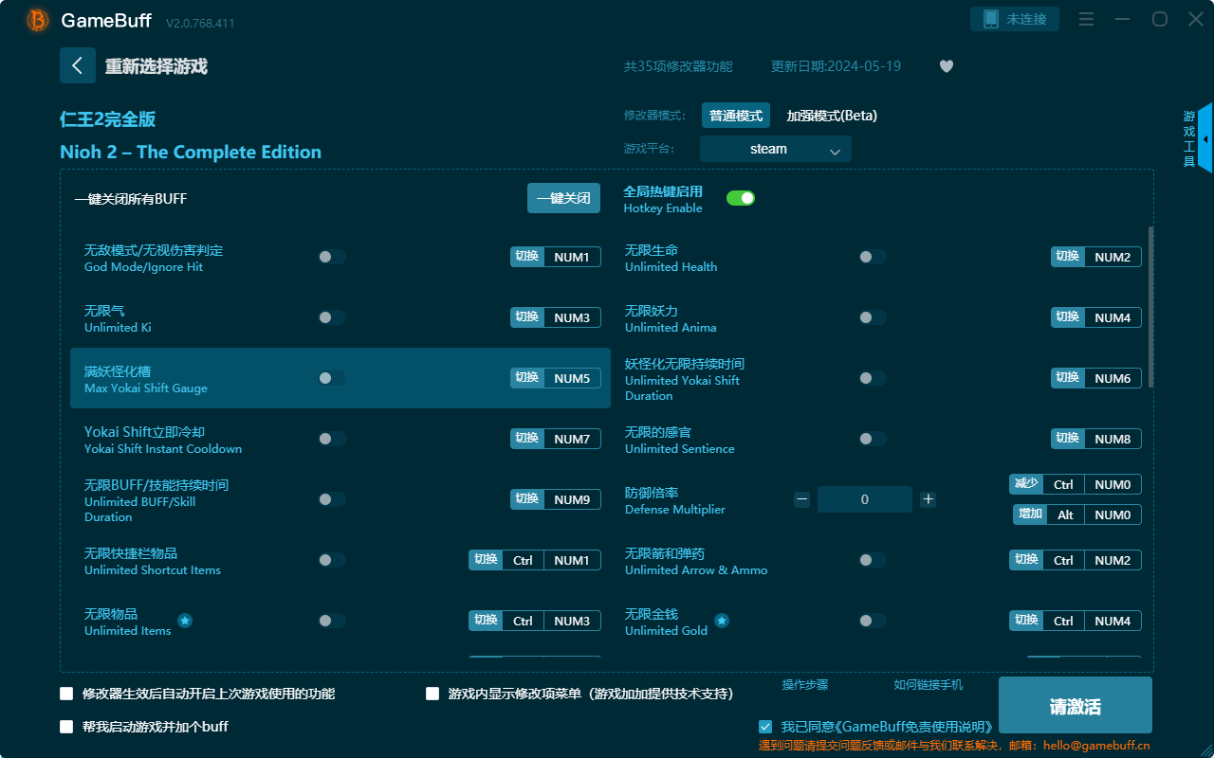Screen dimensions: 1214x758
Task: Click the heart favorite icon
Action: 947,66
